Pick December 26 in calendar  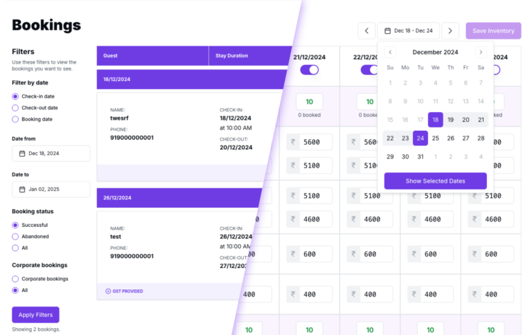450,138
